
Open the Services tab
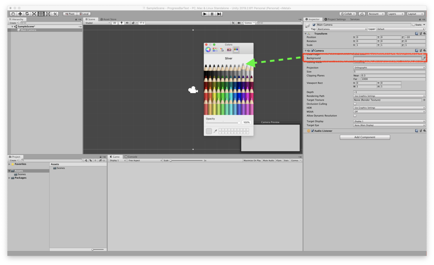pos(355,19)
